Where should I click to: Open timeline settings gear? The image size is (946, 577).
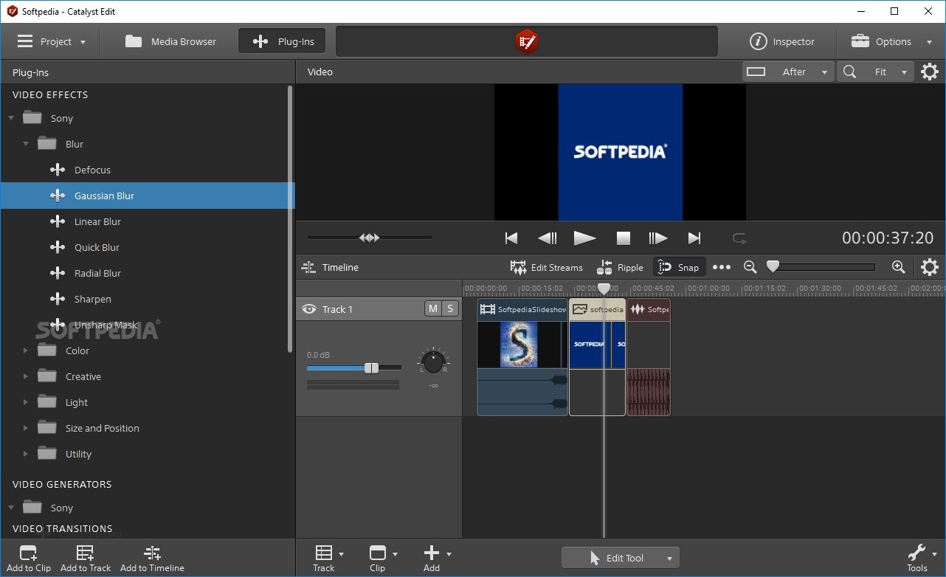(x=930, y=267)
